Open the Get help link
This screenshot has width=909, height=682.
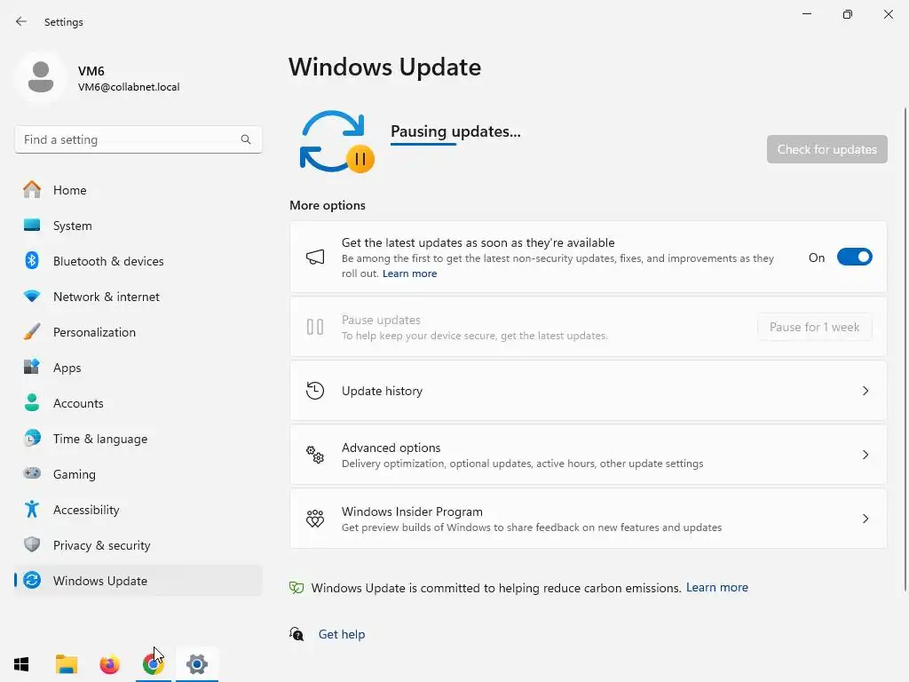coord(342,634)
